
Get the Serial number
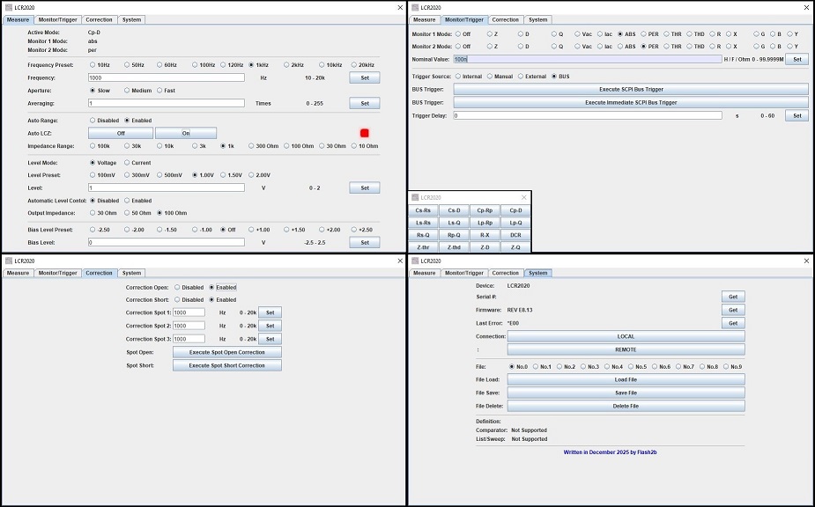click(x=733, y=297)
